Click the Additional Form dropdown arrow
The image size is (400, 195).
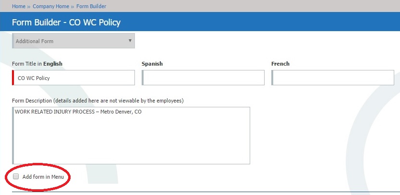click(x=130, y=40)
